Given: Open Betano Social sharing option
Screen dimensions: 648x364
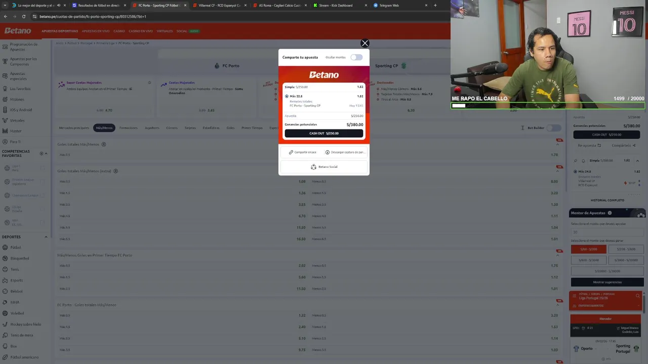Looking at the screenshot, I should click(324, 167).
